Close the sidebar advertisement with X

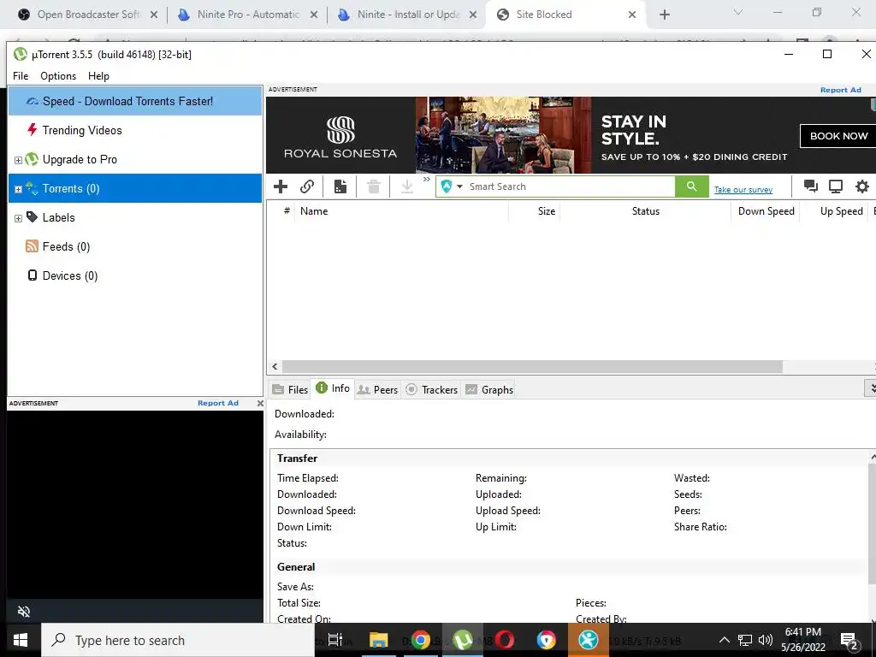click(260, 403)
